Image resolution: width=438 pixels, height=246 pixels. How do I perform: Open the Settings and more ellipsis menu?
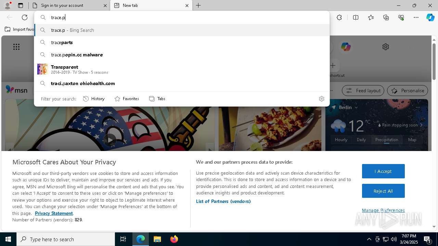(416, 17)
